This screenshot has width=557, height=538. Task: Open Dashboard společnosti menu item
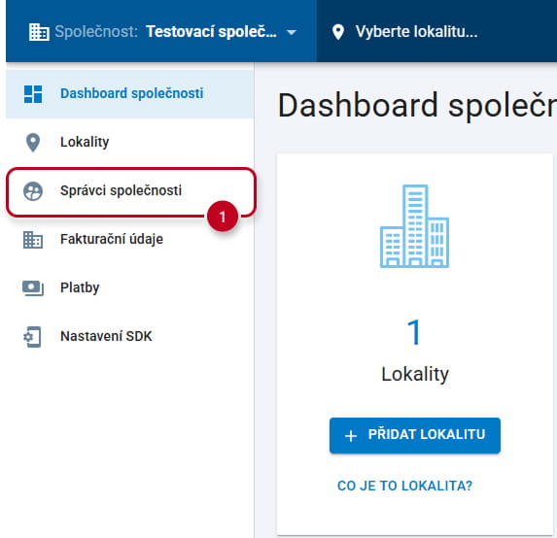tap(130, 94)
